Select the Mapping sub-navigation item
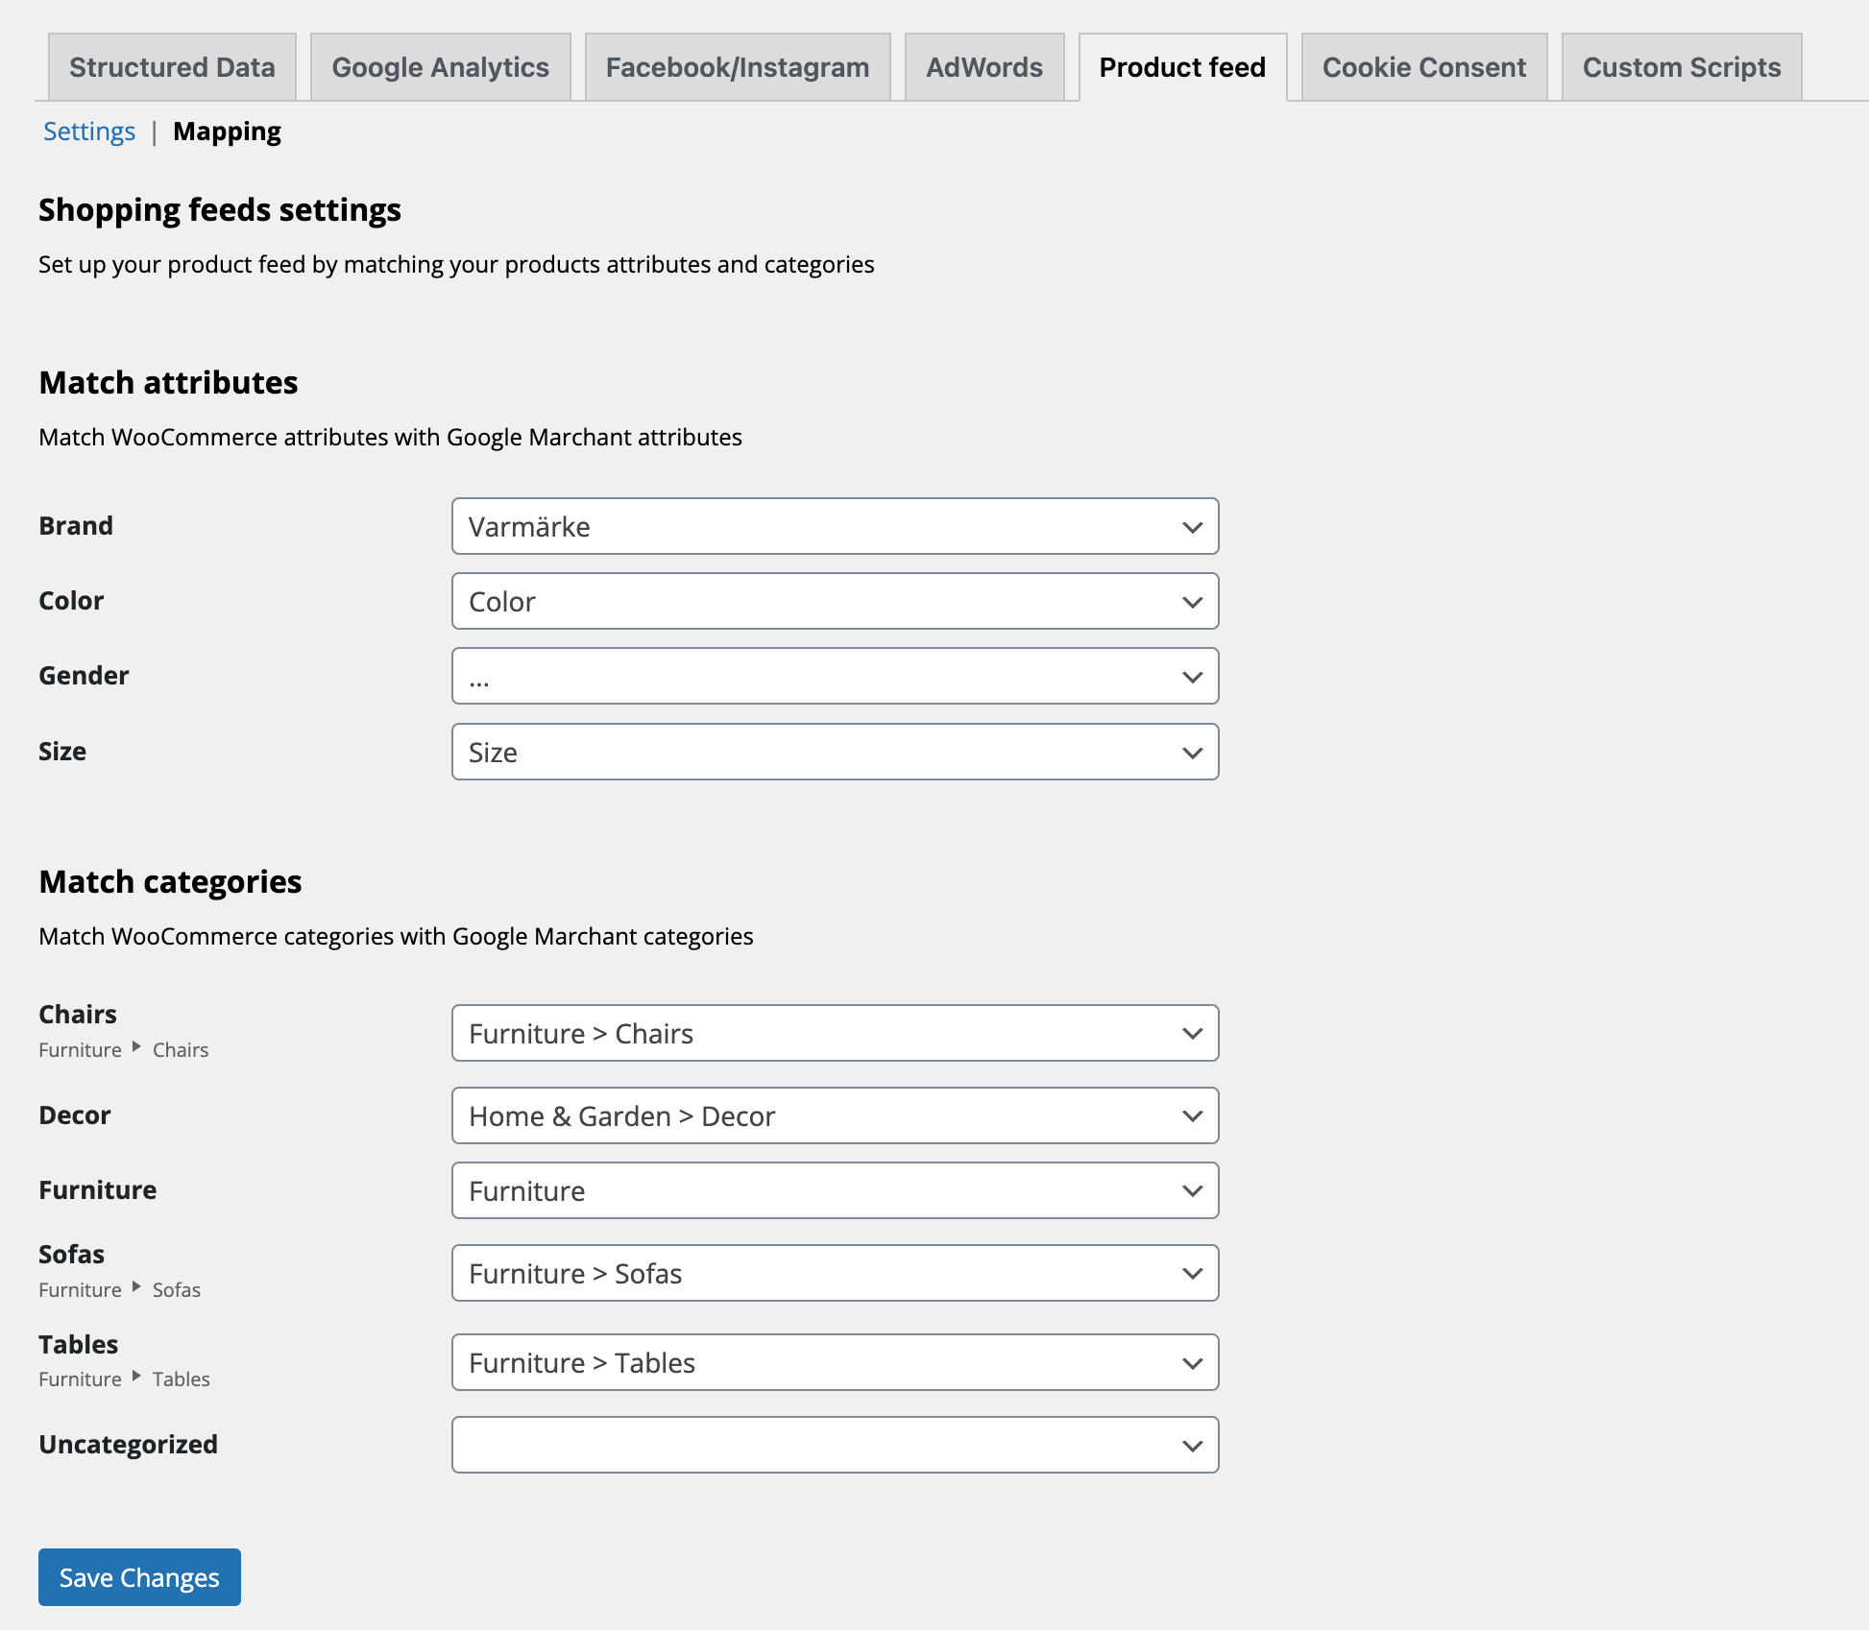Screen dimensions: 1869x1630 click(227, 132)
